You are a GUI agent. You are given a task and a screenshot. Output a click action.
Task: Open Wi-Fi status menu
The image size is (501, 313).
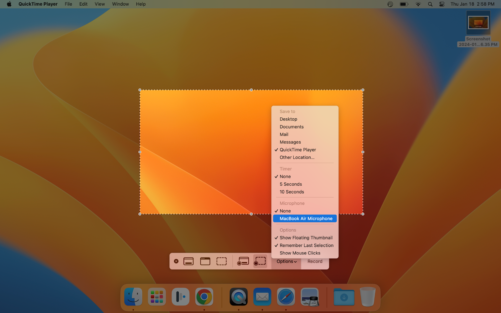(x=418, y=4)
